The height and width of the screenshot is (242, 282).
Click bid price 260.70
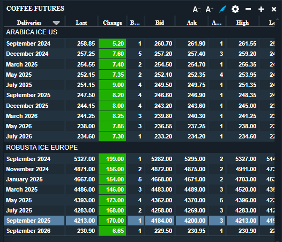point(160,43)
